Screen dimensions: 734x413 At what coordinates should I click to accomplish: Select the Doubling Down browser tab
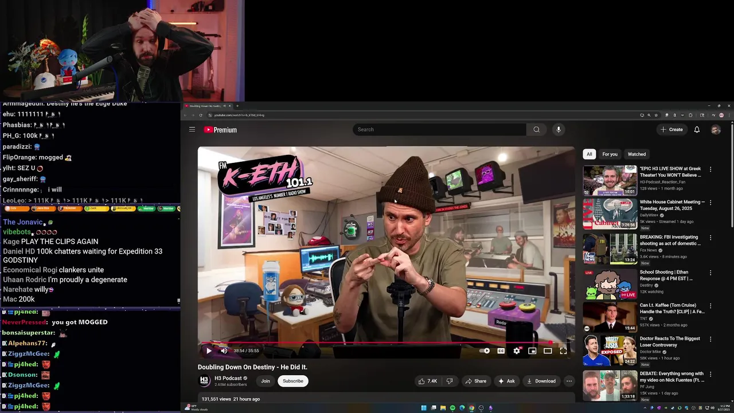(208, 106)
